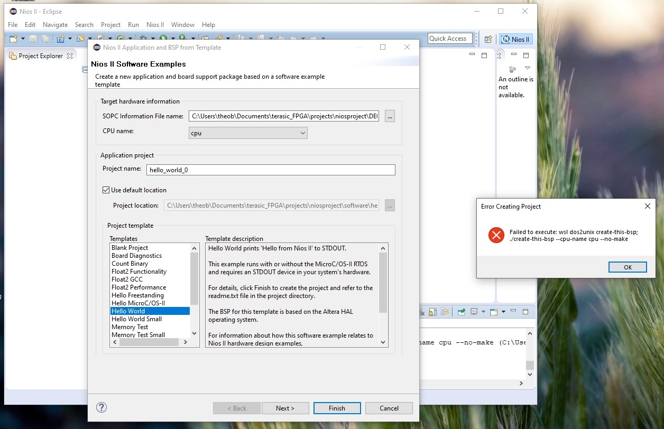Open the New toolbar icon's dropdown arrow

[x=23, y=39]
